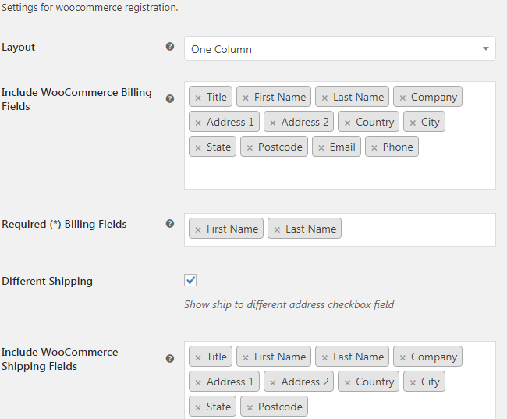
Task: Remove Last Name from required billing fields
Action: tap(277, 229)
